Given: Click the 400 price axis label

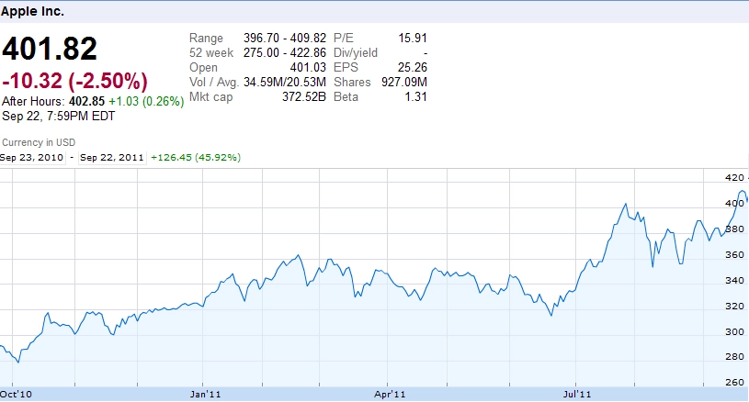Looking at the screenshot, I should click(734, 203).
